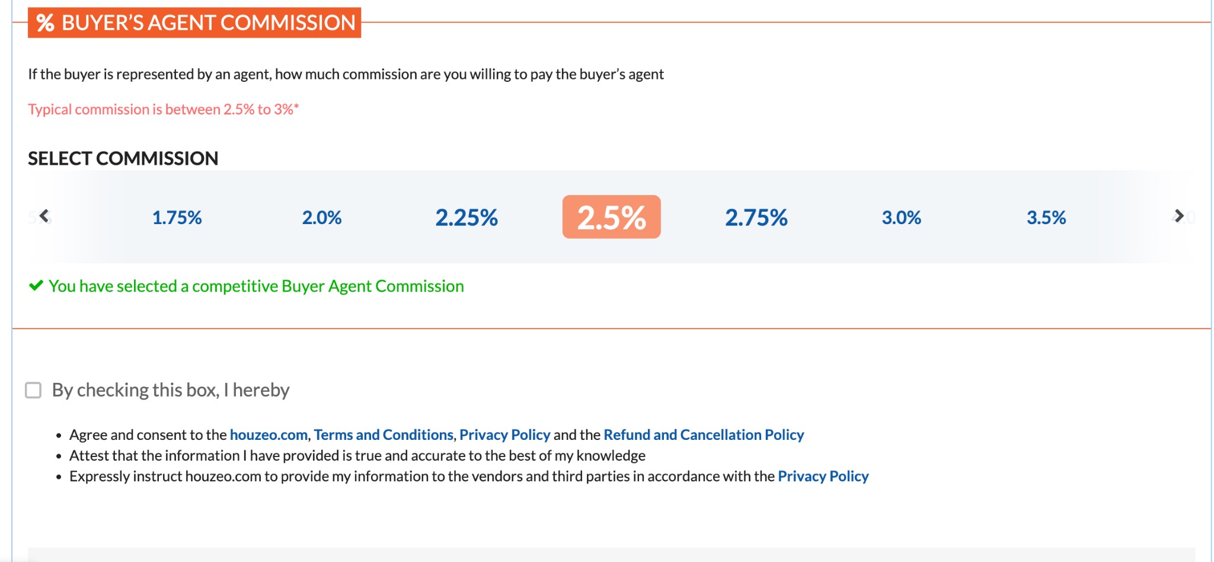Click Privacy Policy link in the third bullet
This screenshot has width=1214, height=562.
click(x=823, y=476)
